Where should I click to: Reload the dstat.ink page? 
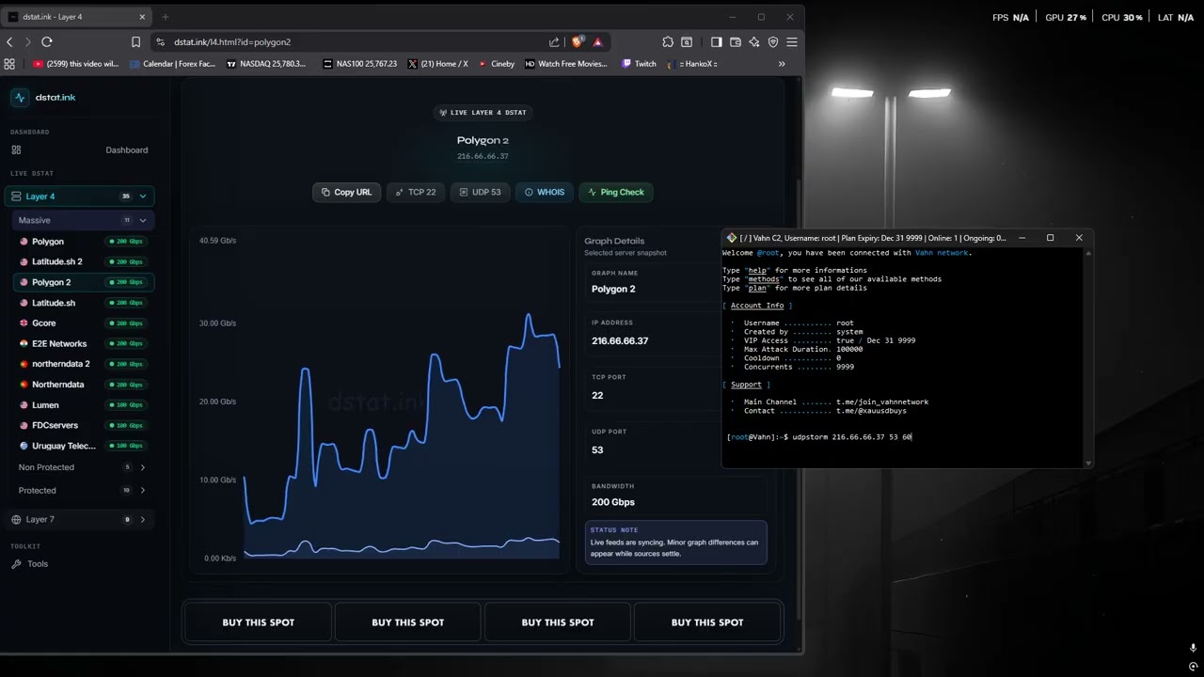46,41
